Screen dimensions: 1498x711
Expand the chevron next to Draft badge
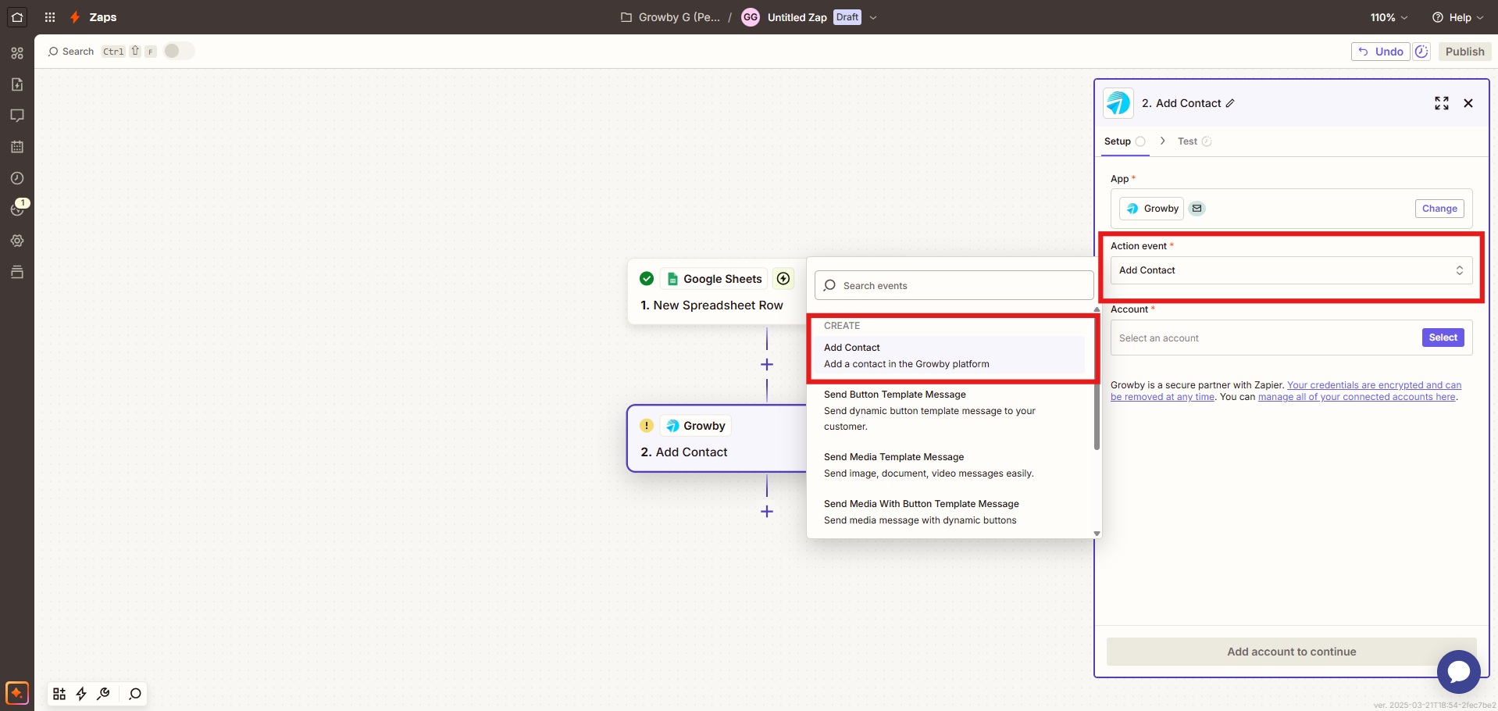(x=873, y=17)
